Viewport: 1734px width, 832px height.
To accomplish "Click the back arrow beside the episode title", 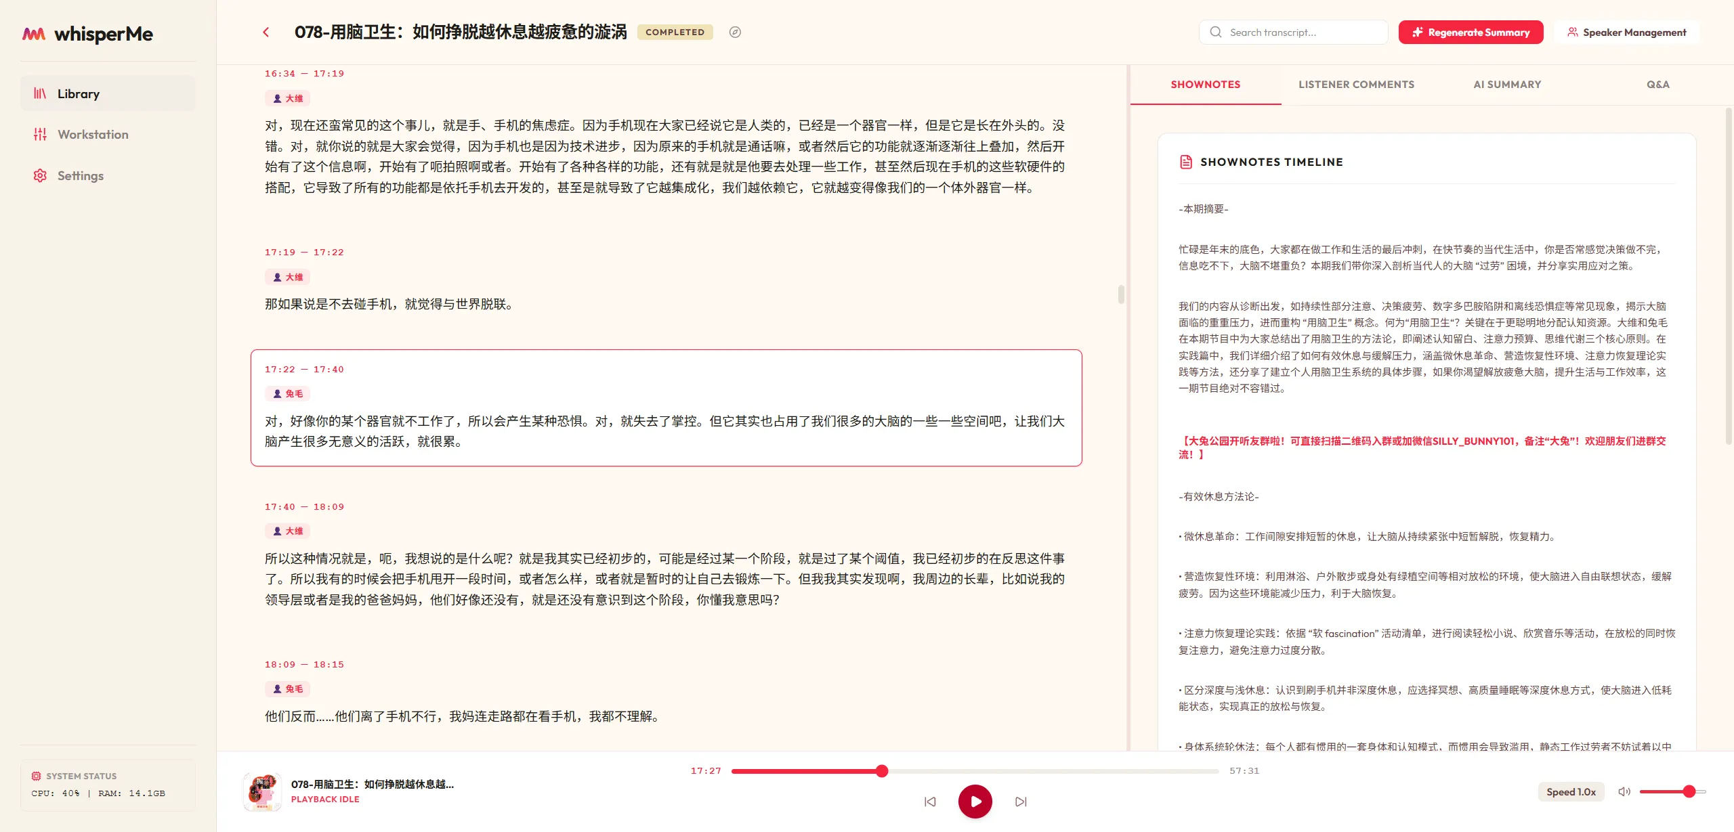I will pos(266,32).
